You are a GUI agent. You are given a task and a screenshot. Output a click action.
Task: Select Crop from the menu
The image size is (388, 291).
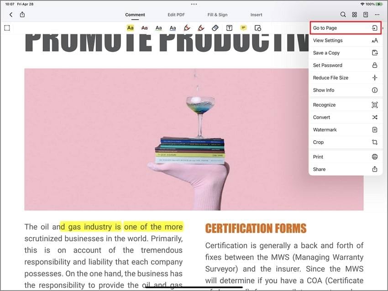[x=346, y=142]
